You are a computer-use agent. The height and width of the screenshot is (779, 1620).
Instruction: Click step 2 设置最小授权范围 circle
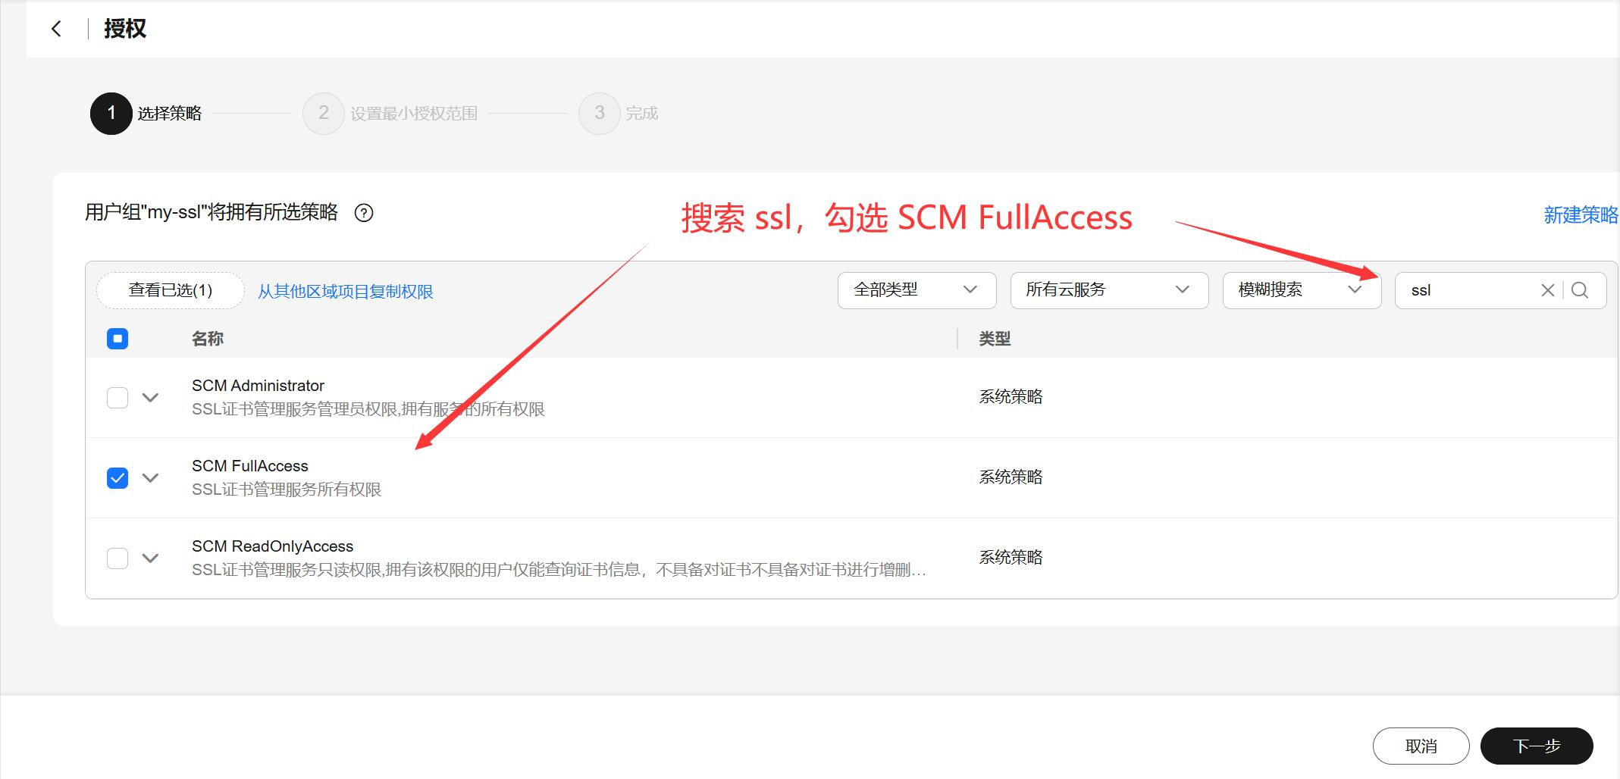tap(324, 114)
